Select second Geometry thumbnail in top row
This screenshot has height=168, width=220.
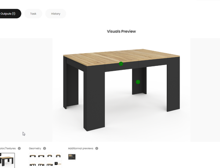[x=41, y=157]
